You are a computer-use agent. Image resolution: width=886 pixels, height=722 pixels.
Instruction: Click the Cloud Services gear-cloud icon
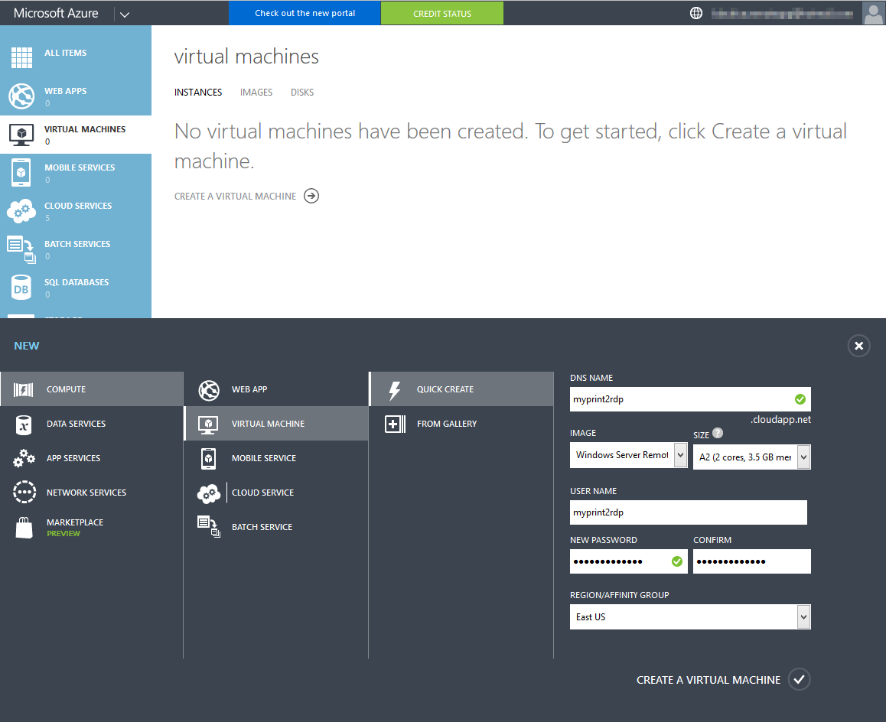tap(21, 210)
